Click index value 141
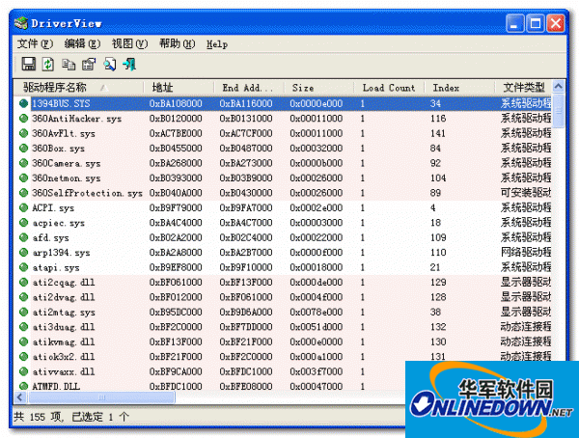 (x=438, y=133)
